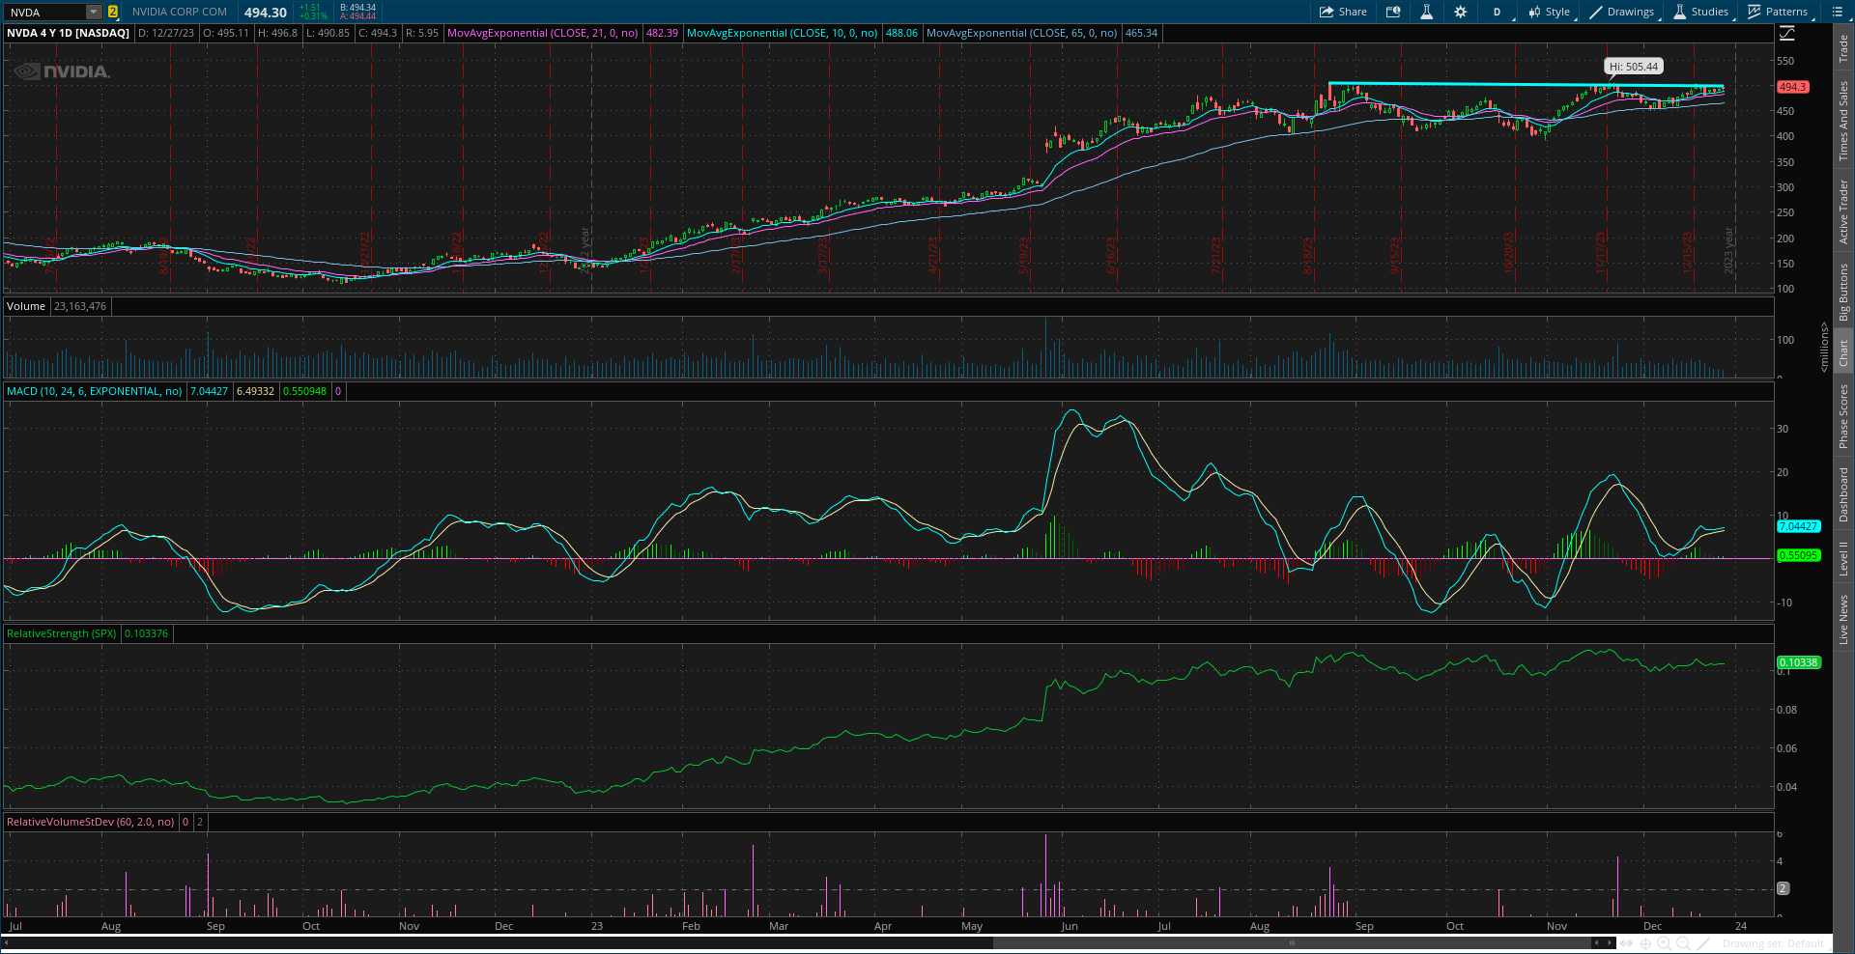
Task: Open the list options menu icon
Action: click(x=1837, y=12)
